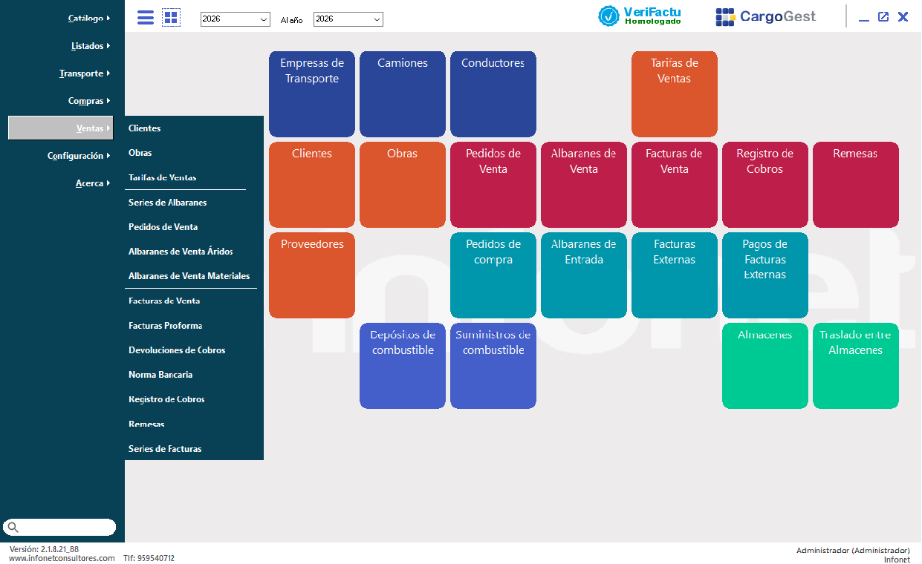This screenshot has width=922, height=564.
Task: Open the Empresas de Transporte tile
Action: [x=312, y=94]
